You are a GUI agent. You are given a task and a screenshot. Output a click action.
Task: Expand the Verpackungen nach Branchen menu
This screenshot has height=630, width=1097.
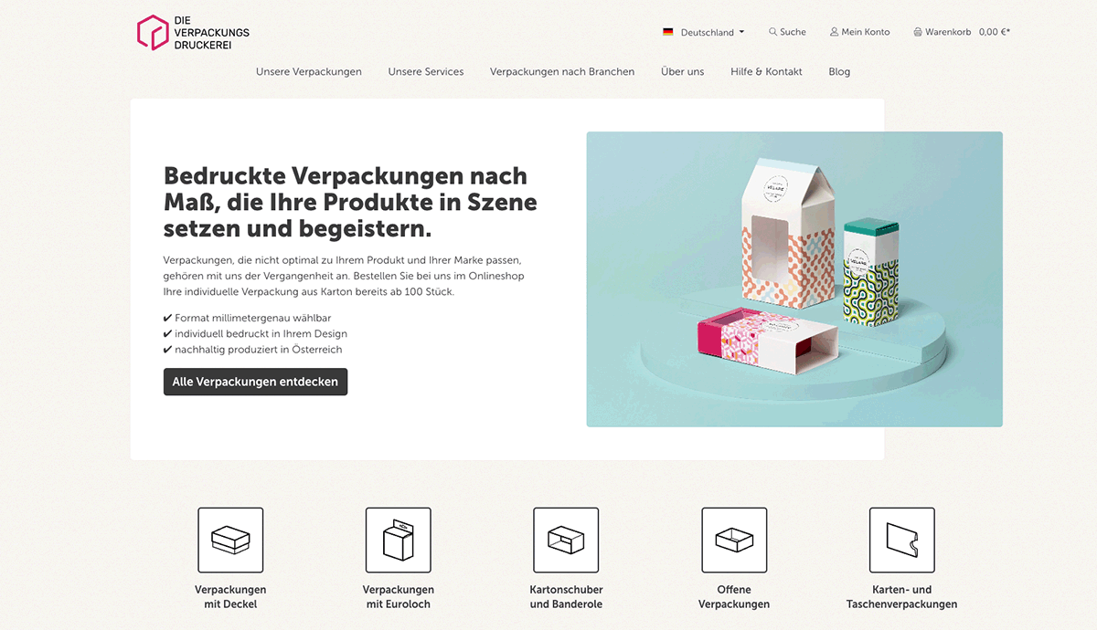click(x=562, y=71)
